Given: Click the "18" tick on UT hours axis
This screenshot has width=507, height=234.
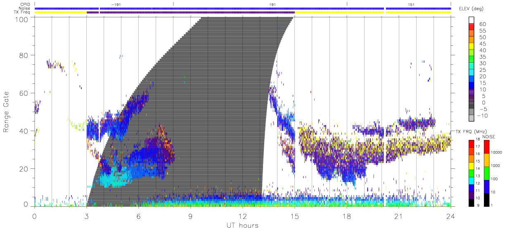Looking at the screenshot, I should (347, 216).
